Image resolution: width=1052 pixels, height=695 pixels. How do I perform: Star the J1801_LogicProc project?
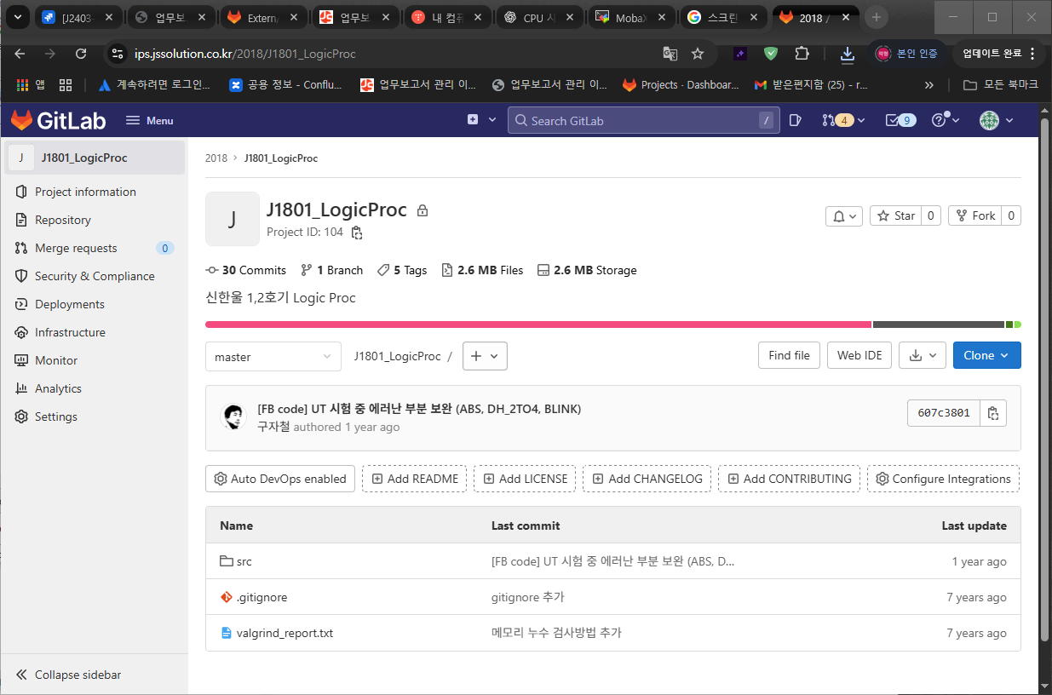coord(895,215)
